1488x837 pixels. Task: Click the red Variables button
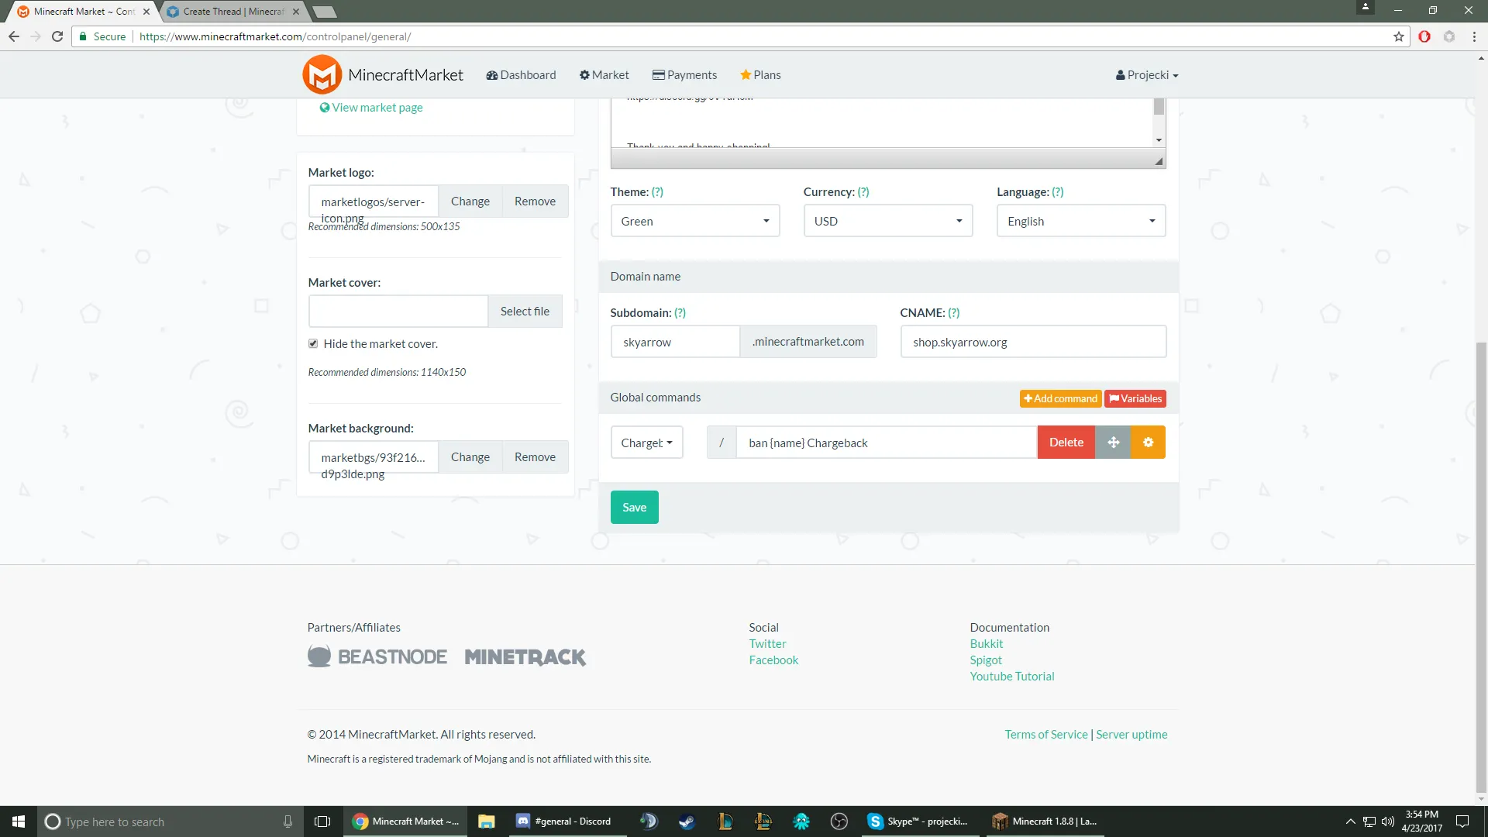click(x=1135, y=398)
